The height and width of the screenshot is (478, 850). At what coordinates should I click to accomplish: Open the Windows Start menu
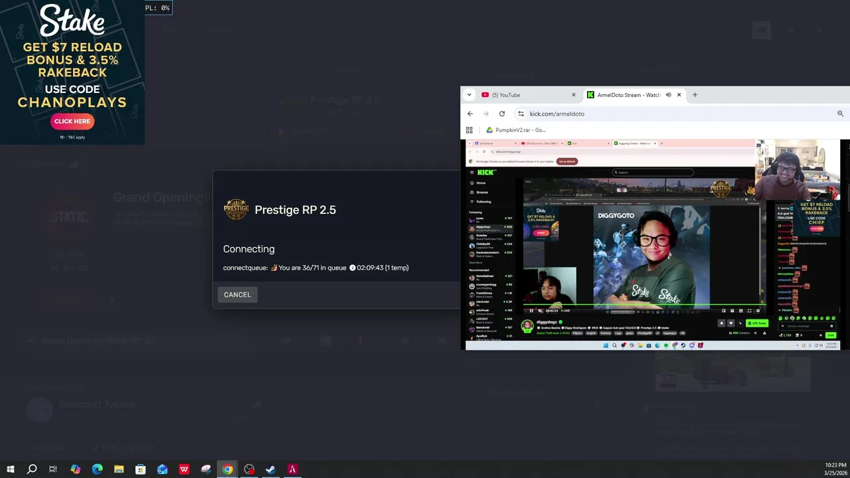11,469
